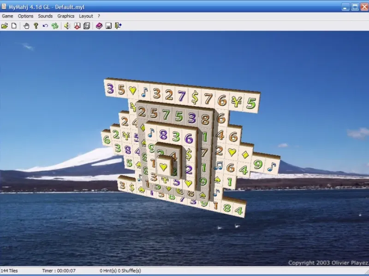Pick the green ¥ tile in the top row
This screenshot has width=369, height=276.
(x=237, y=101)
